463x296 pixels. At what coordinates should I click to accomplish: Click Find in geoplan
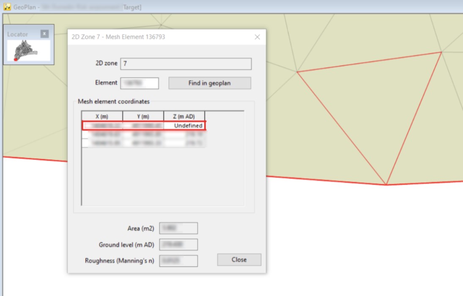point(209,83)
